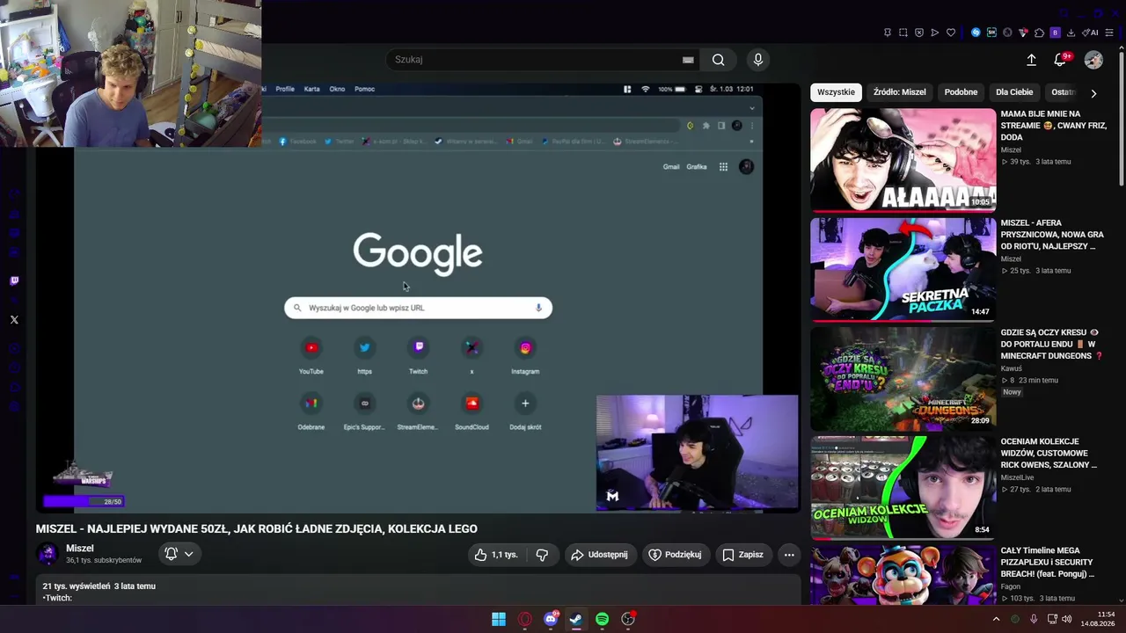Expand the subscription notification bell dropdown

click(x=179, y=554)
